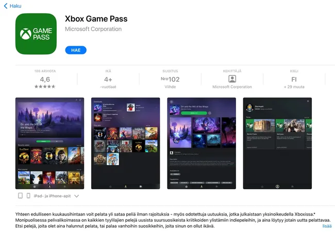The width and height of the screenshot is (335, 234).
Task: Click the Haku back link text
Action: point(15,6)
